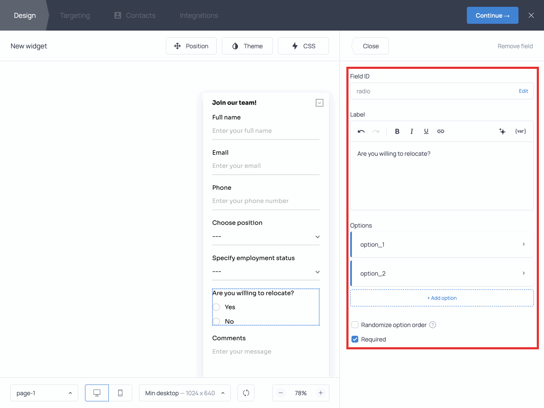Open the AI assistant sparkle icon
The width and height of the screenshot is (544, 408).
(502, 131)
